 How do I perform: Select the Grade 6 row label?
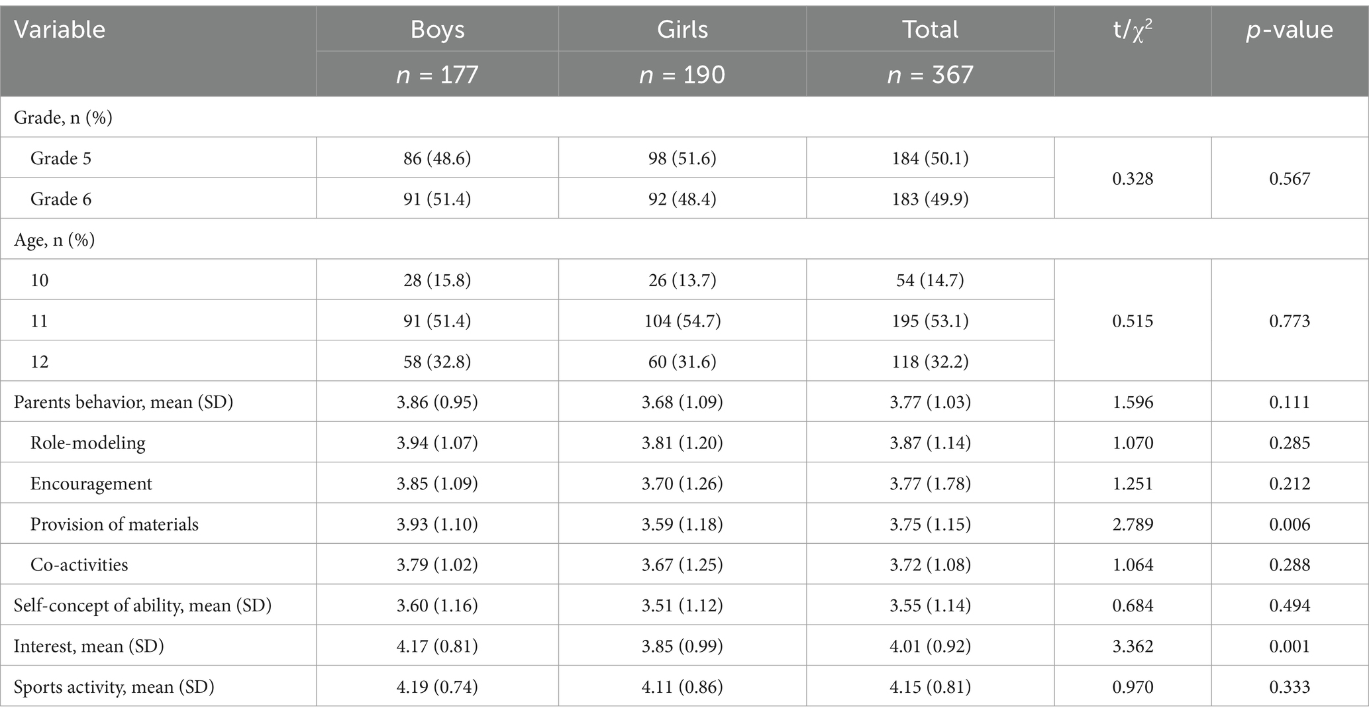tap(61, 199)
